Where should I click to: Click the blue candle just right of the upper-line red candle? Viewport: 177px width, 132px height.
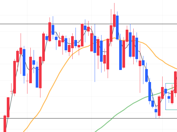[x=53, y=30]
